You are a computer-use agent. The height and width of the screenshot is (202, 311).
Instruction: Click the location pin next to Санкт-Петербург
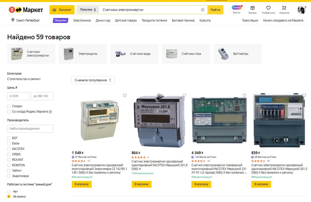pyautogui.click(x=13, y=20)
